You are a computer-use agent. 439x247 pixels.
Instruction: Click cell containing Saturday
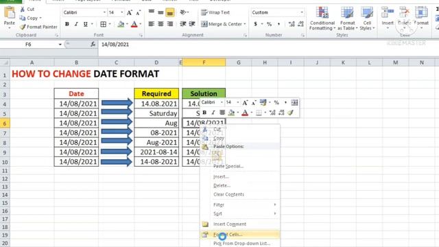156,113
